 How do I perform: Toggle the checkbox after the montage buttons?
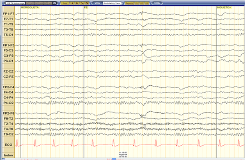point(54,3)
